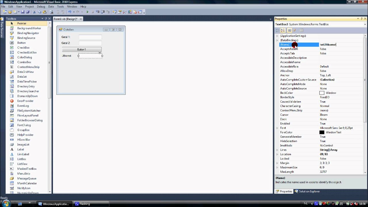Screen dimensions: 368x207
Task: Show Events with the lightning bolt icon
Action: coord(295,30)
